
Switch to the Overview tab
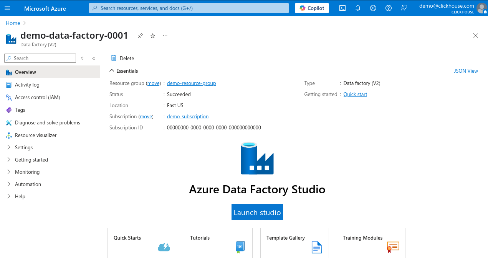[25, 72]
